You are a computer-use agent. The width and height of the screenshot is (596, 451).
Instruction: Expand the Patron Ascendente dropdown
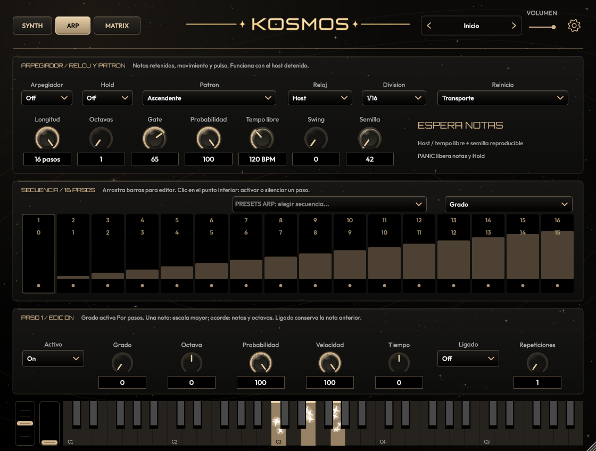209,98
